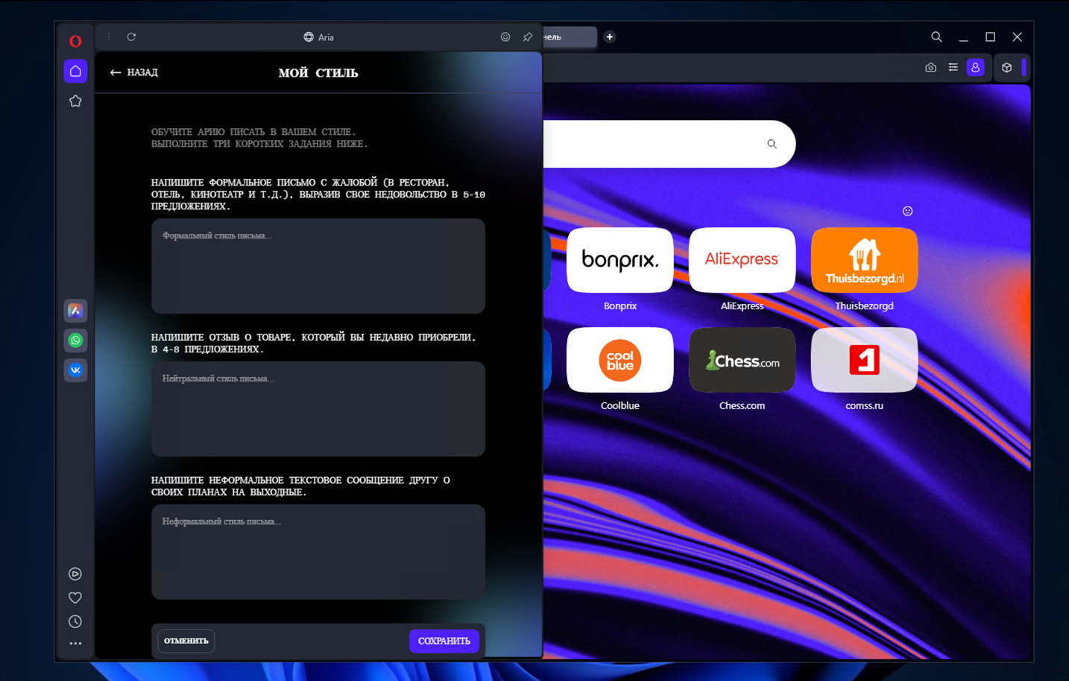
Task: Click the Opera logo menu icon
Action: [75, 41]
